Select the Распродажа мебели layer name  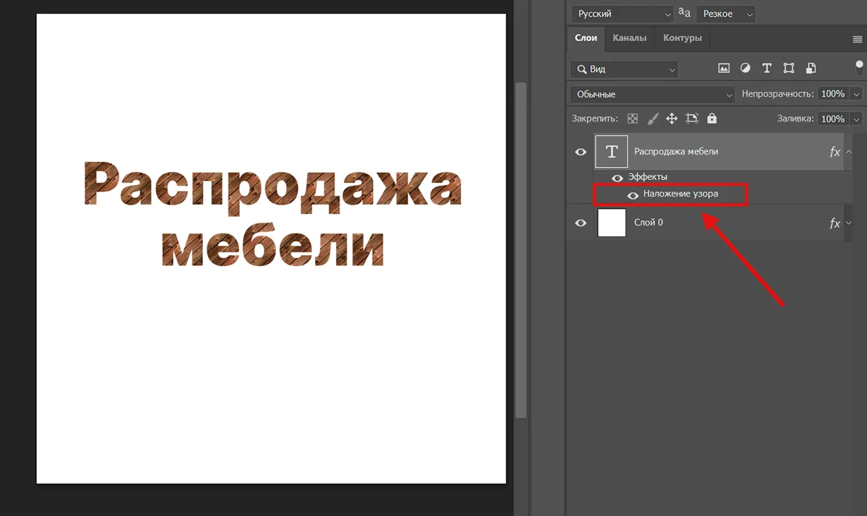click(676, 152)
